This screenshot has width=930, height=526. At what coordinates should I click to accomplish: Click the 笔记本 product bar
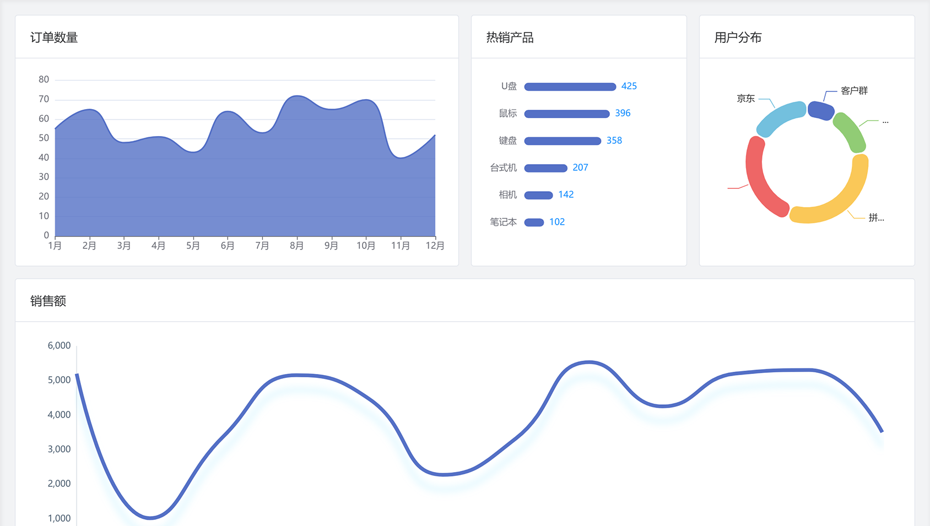click(534, 223)
